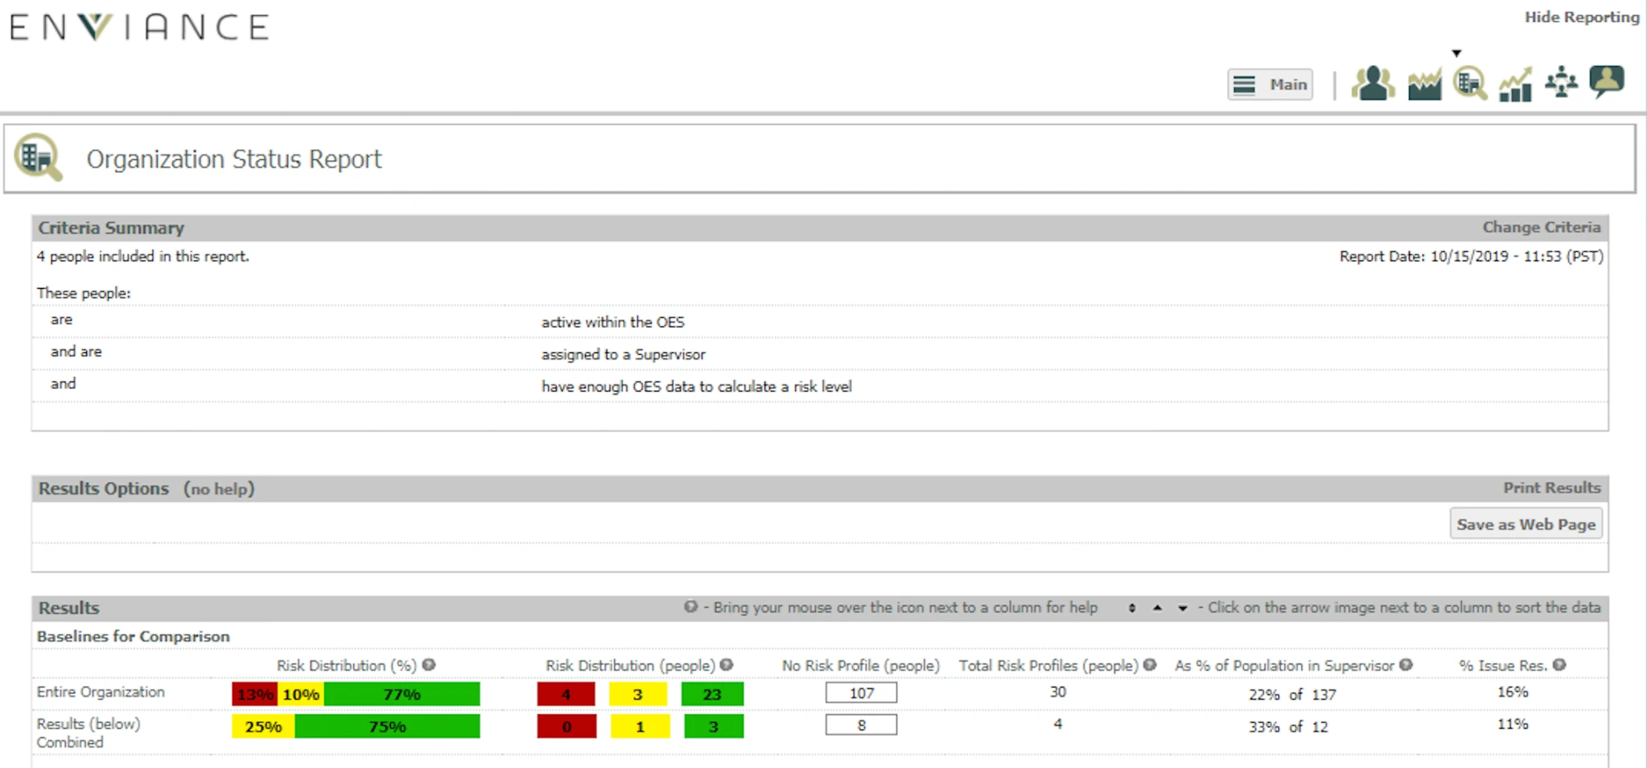Open the area chart trend report icon
The width and height of the screenshot is (1647, 768).
(1424, 84)
